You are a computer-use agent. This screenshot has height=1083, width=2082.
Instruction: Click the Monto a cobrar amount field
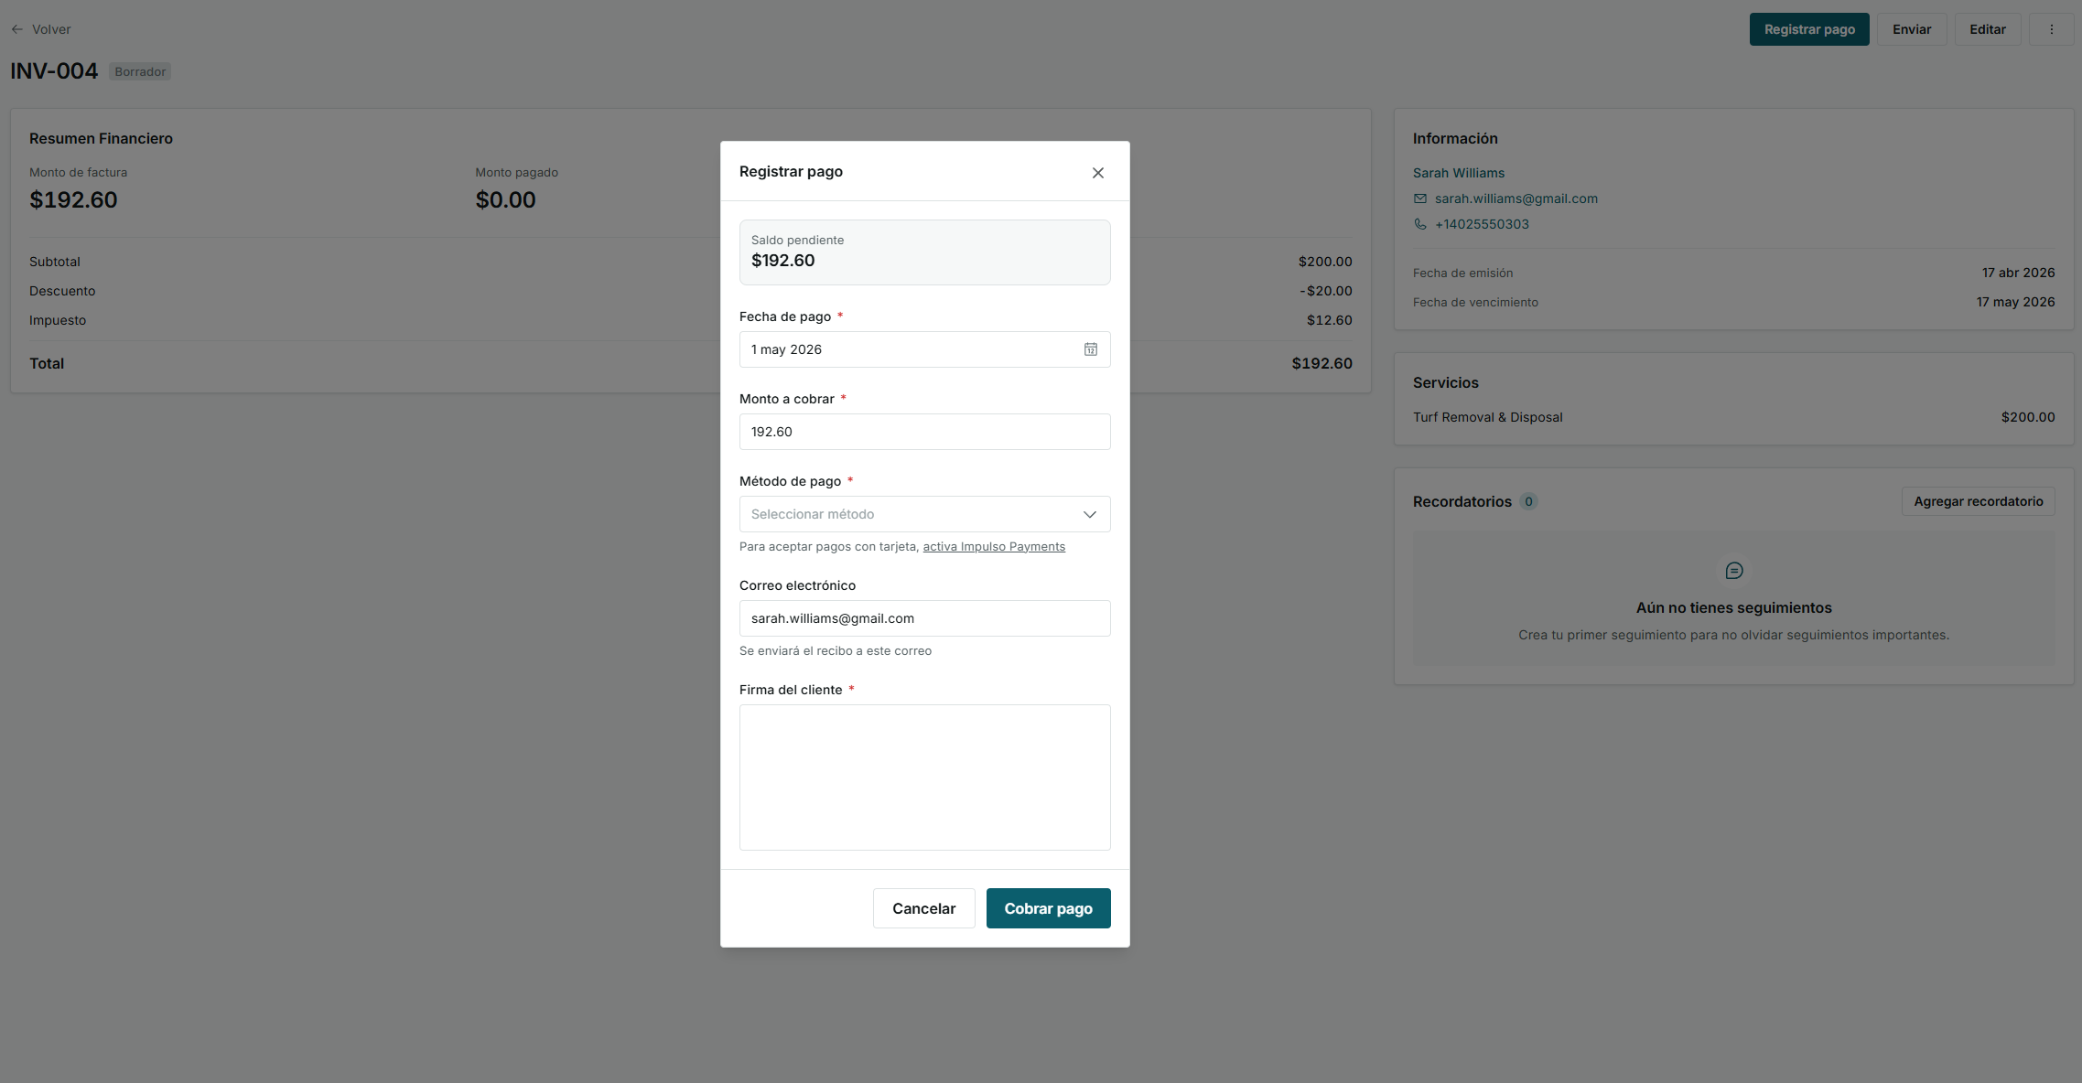pos(924,432)
